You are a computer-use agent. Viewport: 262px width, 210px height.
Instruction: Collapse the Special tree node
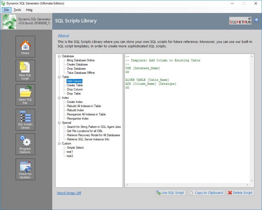(x=59, y=123)
